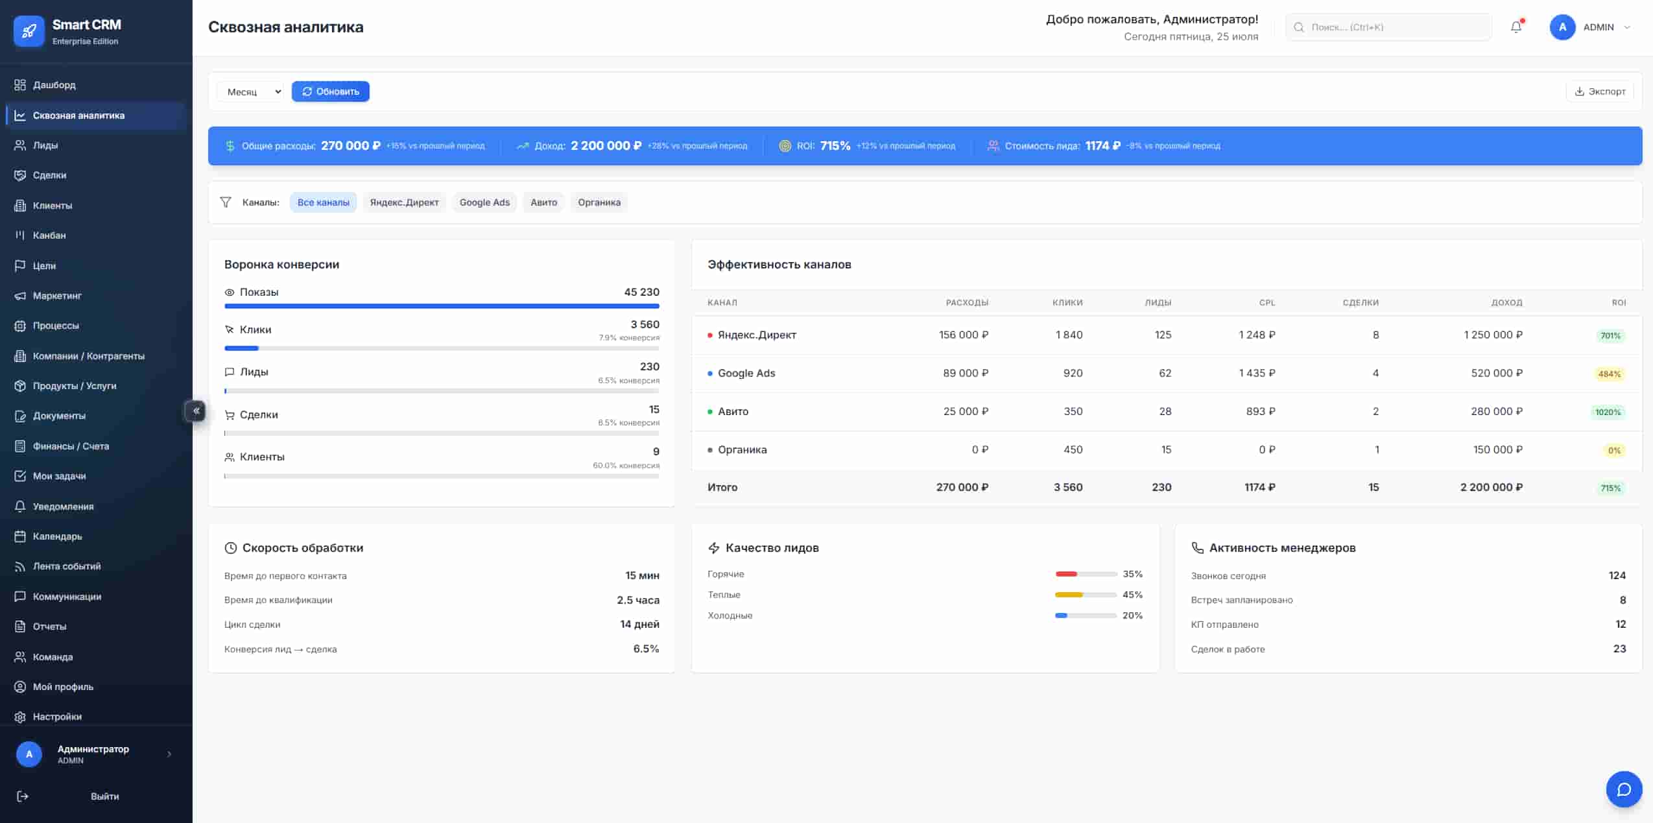Open Канбан from the sidebar

point(49,235)
